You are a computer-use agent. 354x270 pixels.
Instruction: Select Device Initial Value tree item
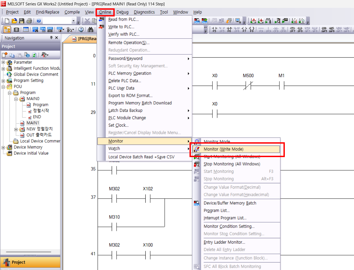tap(31, 153)
